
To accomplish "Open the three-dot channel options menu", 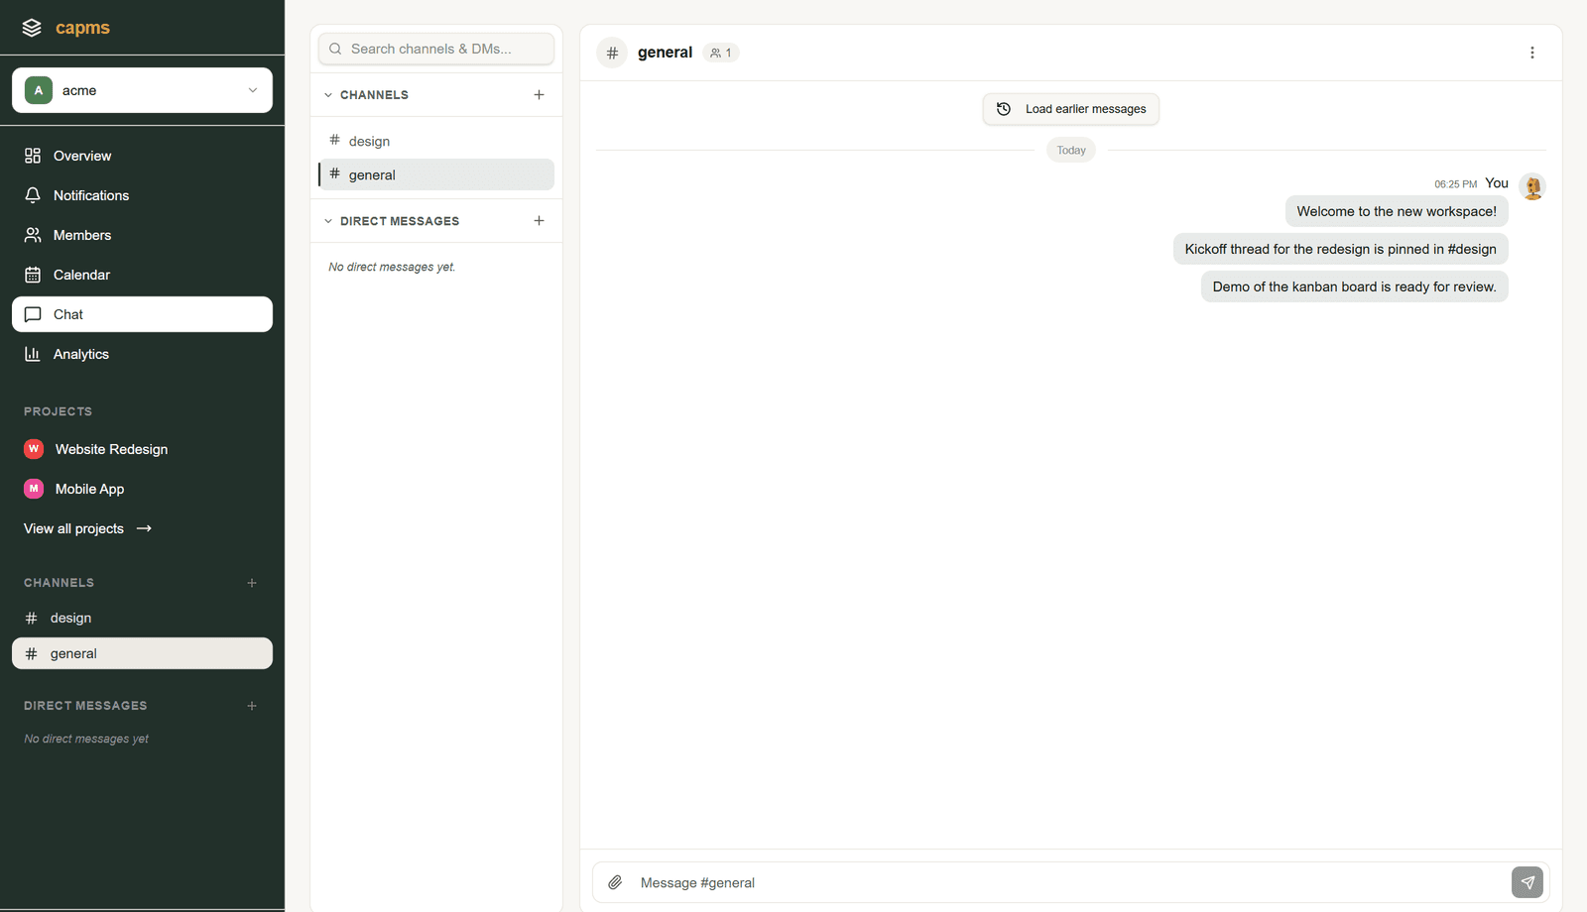I will (x=1531, y=53).
